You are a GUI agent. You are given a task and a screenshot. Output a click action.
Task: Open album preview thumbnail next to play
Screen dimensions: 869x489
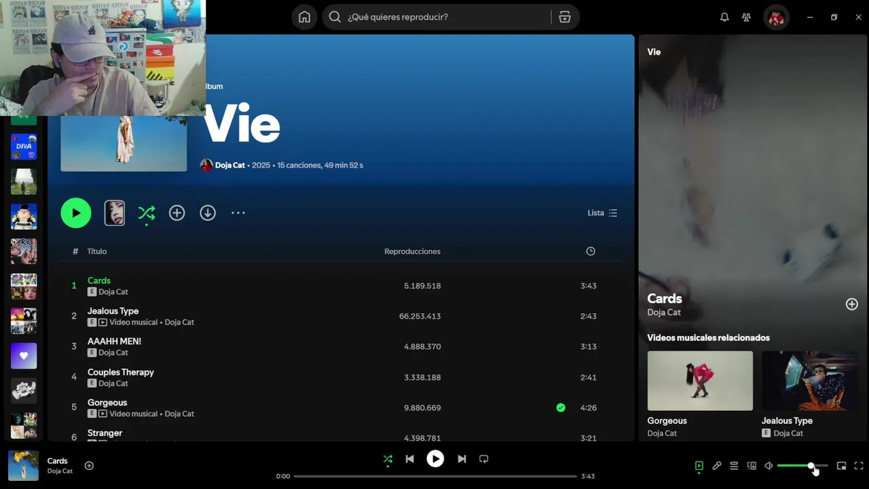[114, 213]
